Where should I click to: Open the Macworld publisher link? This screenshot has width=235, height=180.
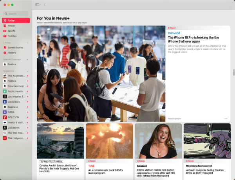174,33
